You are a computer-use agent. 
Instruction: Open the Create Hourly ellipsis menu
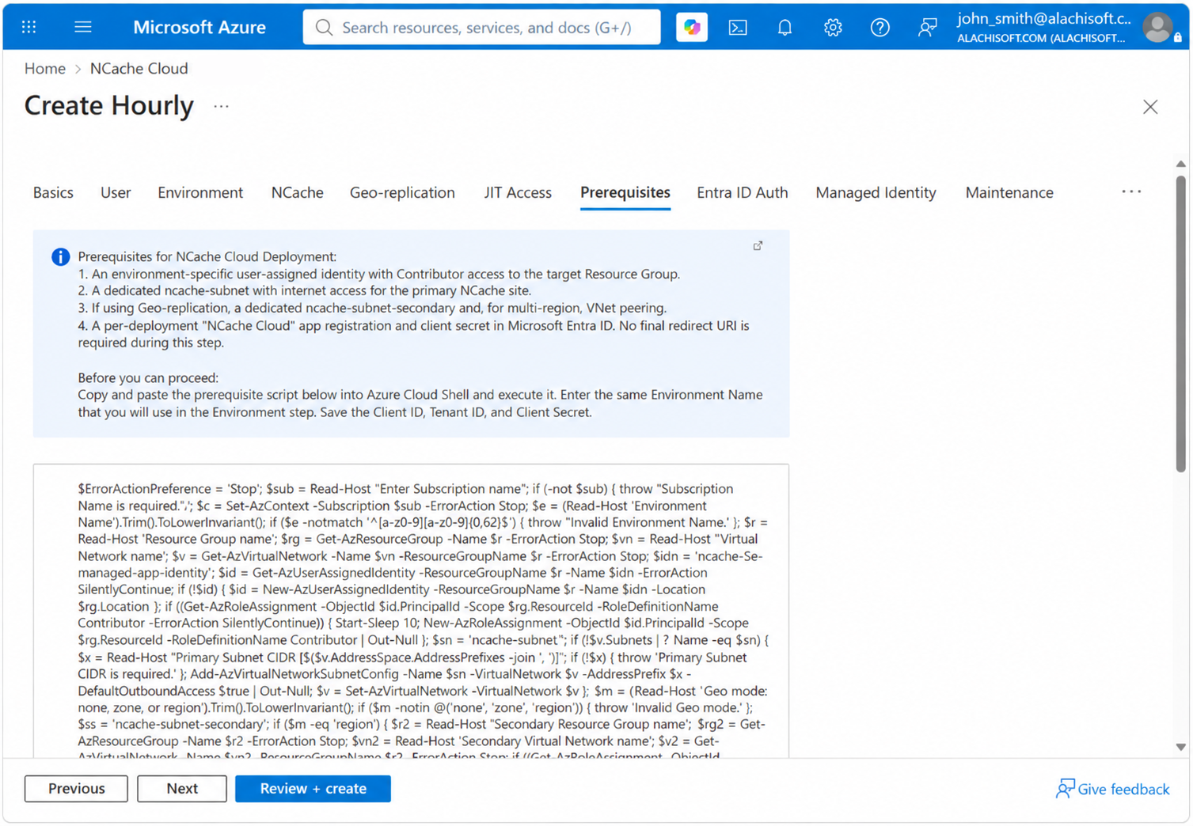[x=221, y=106]
